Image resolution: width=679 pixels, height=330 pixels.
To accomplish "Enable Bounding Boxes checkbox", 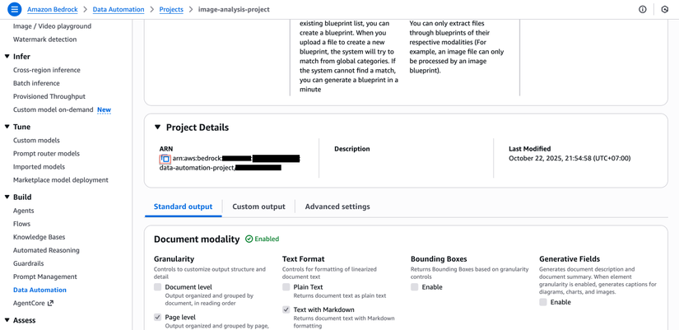I will pyautogui.click(x=415, y=287).
